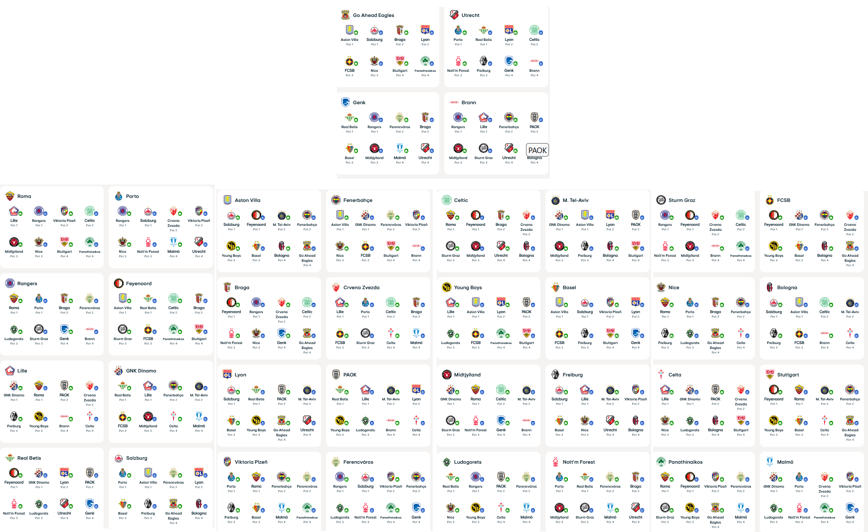Click Roma crest in Rangers card
Screen dimensions: 868x532
pyautogui.click(x=13, y=299)
